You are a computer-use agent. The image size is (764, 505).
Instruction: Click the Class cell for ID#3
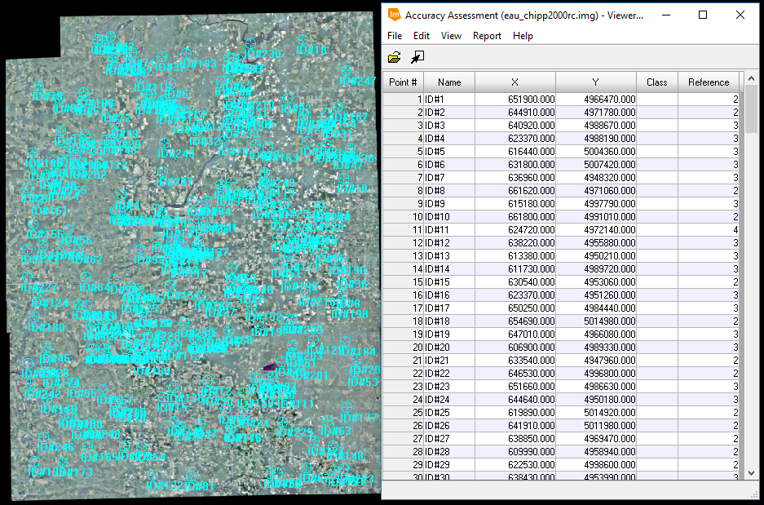click(x=657, y=126)
